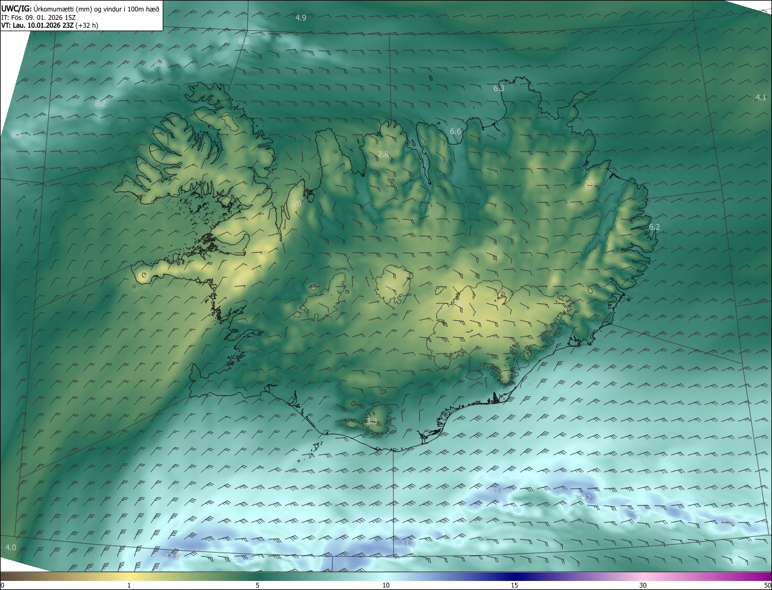772x590 pixels.
Task: Click the 3.3 value label on the map
Action: (372, 422)
